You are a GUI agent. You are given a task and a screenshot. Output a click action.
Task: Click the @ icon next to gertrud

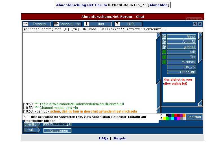pyautogui.click(x=164, y=47)
